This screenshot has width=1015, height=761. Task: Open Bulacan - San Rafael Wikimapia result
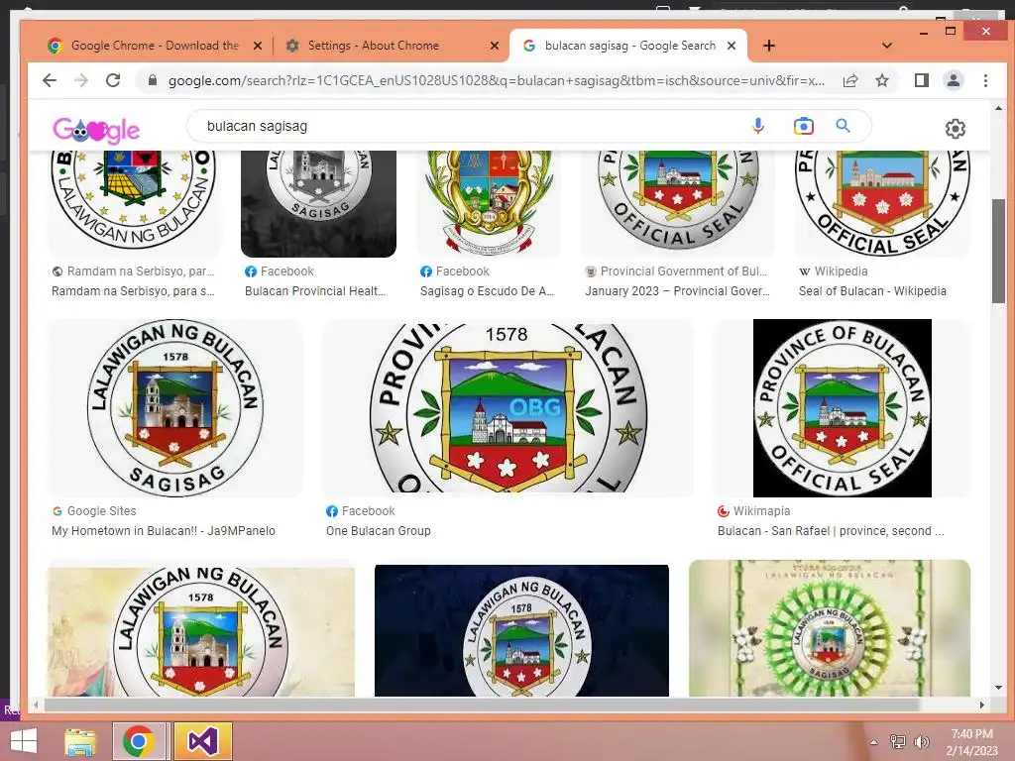[832, 531]
